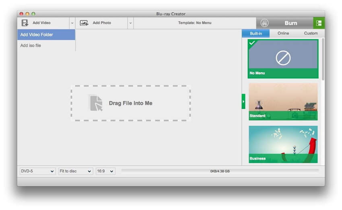Viewport: 342px width, 210px height.
Task: Click the disc capacity progress bar
Action: 220,171
